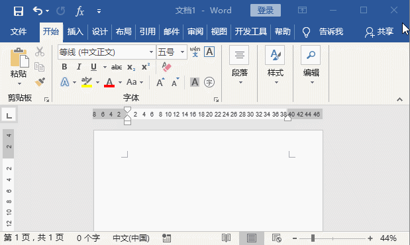Increase font size with larger A
The width and height of the screenshot is (410, 245).
coord(160,82)
